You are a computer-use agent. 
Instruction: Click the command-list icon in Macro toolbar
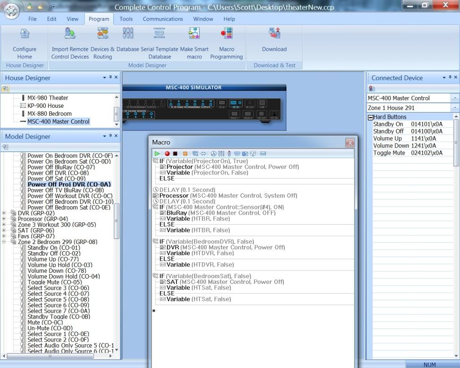[x=245, y=154]
